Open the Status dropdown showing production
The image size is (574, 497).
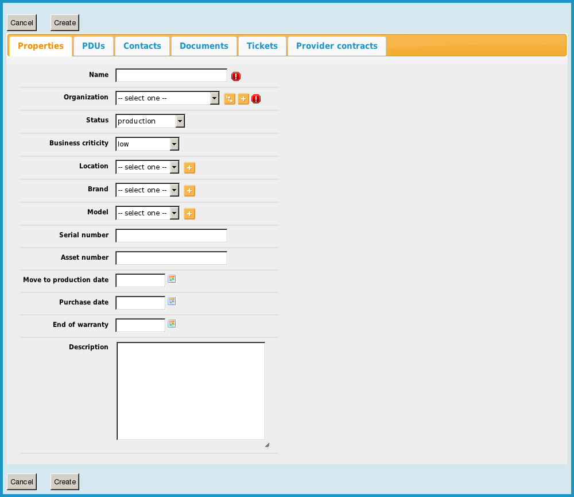150,121
